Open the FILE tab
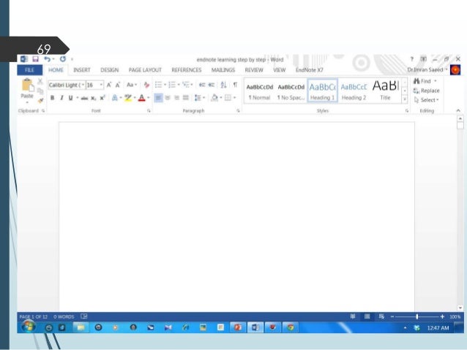 click(29, 70)
